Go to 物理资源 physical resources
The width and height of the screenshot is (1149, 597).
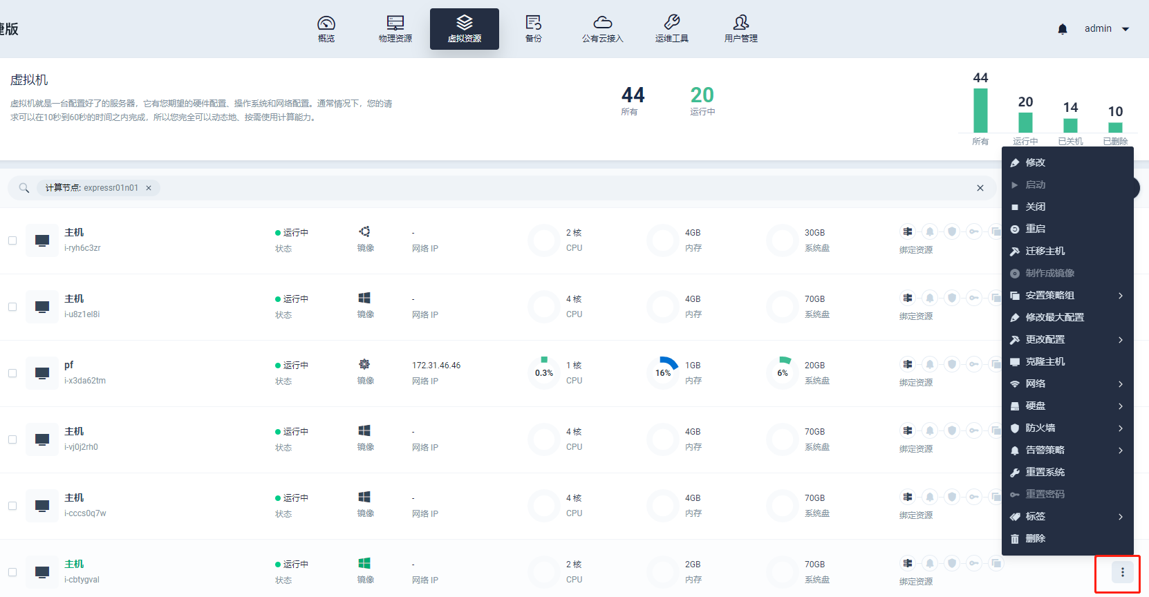(395, 29)
